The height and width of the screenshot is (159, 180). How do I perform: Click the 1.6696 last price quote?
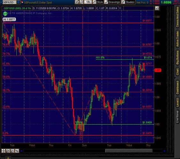pos(166,2)
